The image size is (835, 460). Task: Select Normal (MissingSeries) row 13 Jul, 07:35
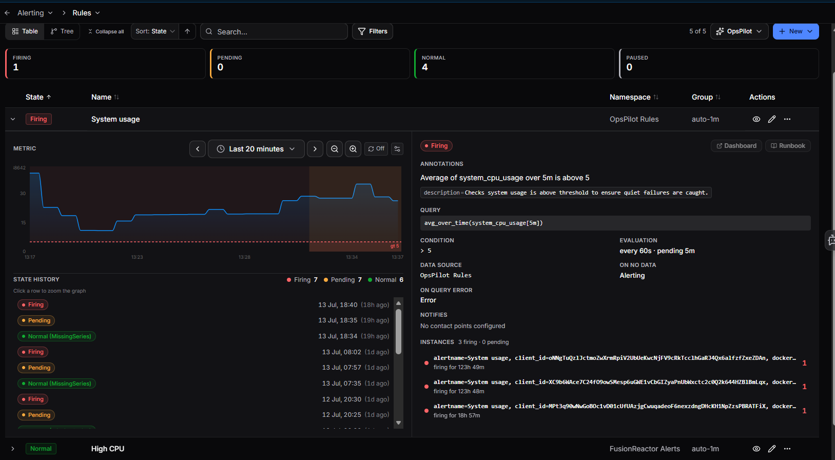click(x=203, y=384)
